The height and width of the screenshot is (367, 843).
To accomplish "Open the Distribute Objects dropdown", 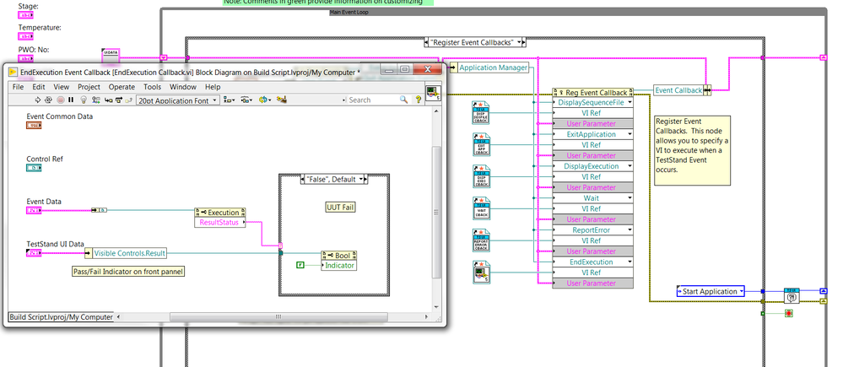I will point(246,100).
